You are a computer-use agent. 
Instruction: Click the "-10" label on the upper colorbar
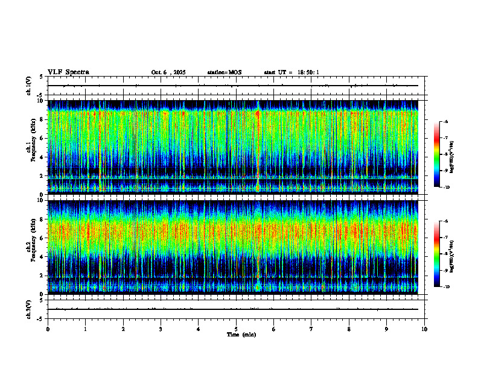click(x=446, y=188)
